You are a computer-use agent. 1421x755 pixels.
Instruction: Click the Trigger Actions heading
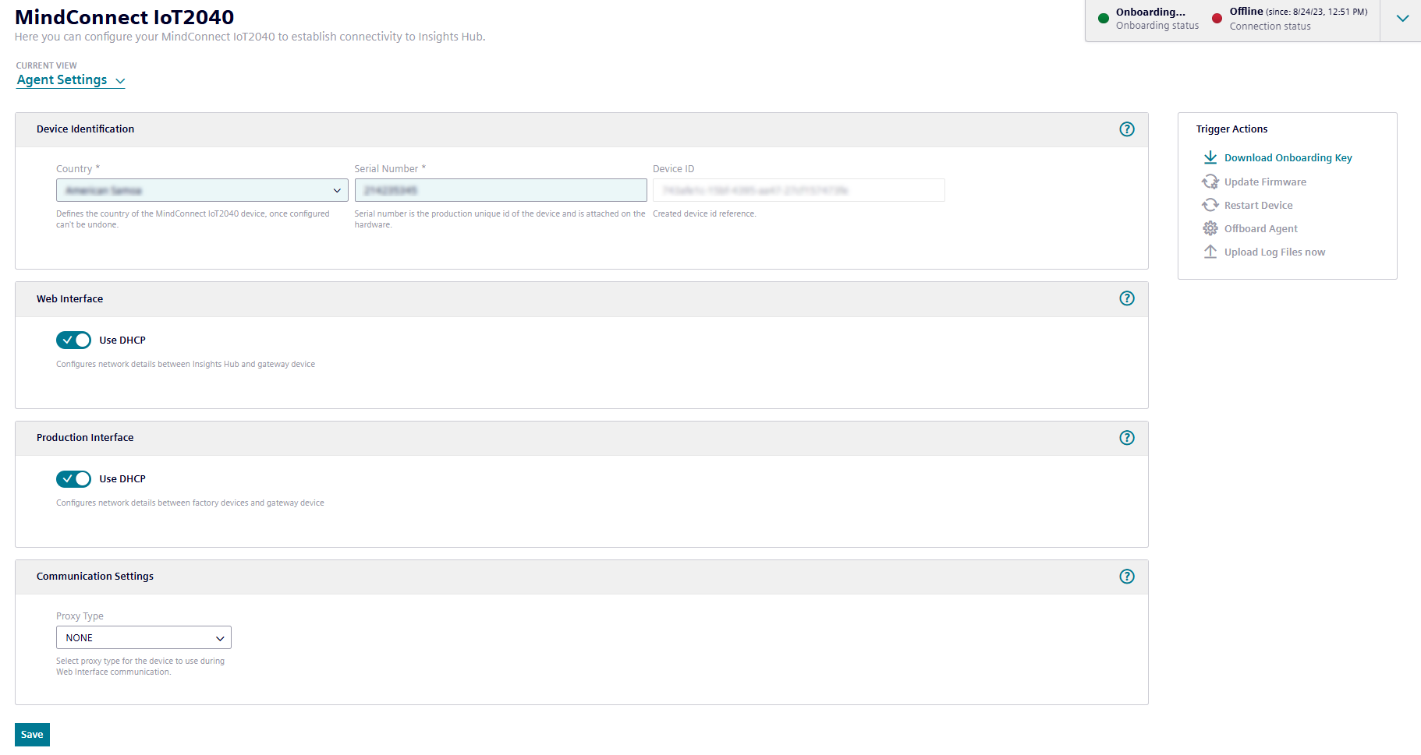(1231, 129)
